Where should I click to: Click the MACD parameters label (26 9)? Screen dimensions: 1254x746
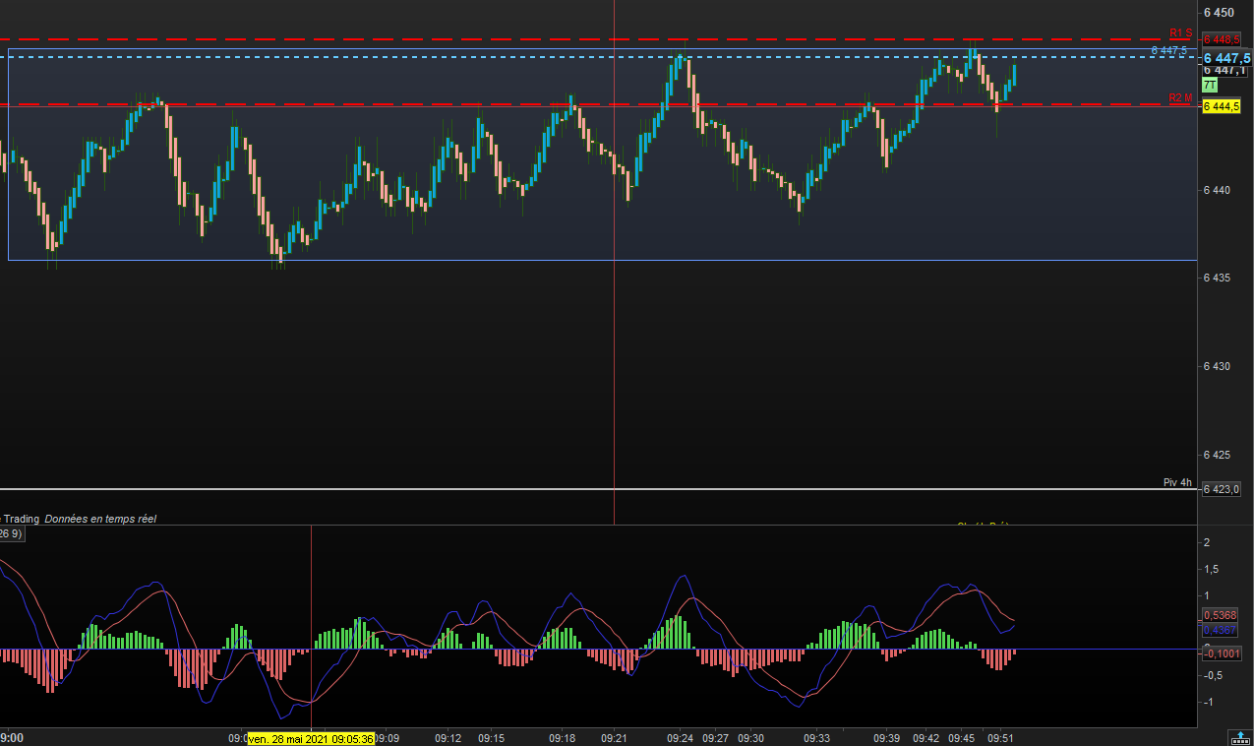coord(12,534)
